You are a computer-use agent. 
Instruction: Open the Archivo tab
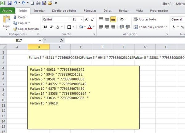pos(7,11)
